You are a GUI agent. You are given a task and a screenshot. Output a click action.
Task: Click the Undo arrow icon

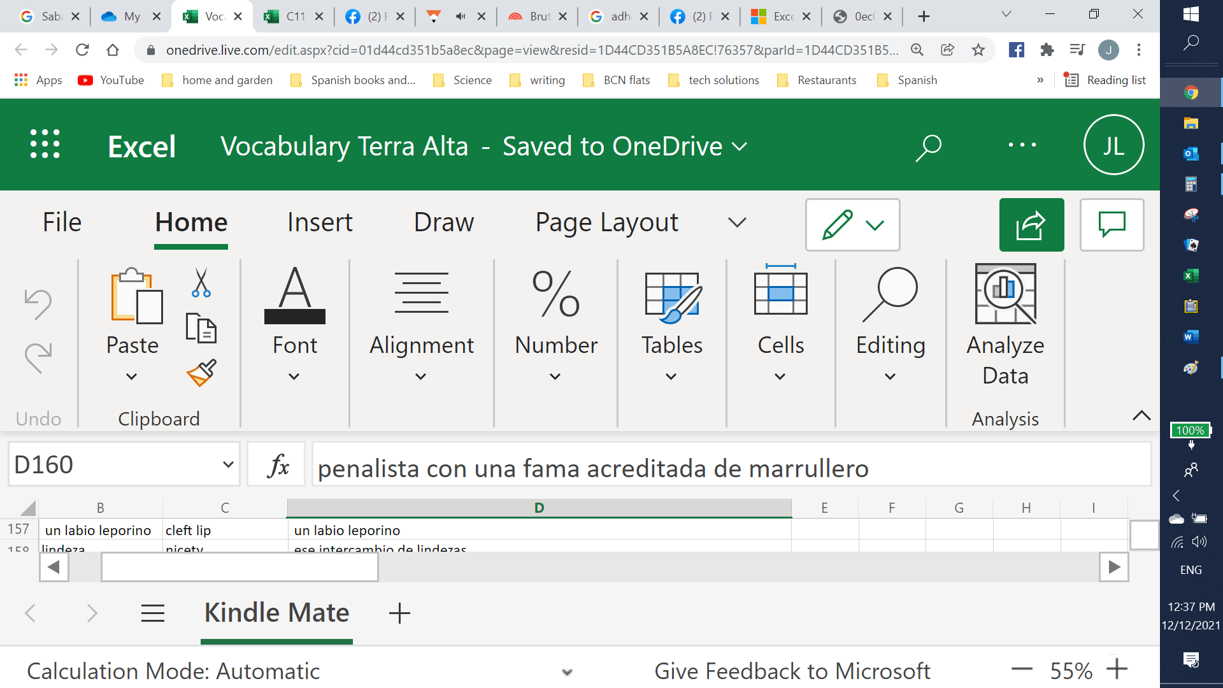pos(38,304)
